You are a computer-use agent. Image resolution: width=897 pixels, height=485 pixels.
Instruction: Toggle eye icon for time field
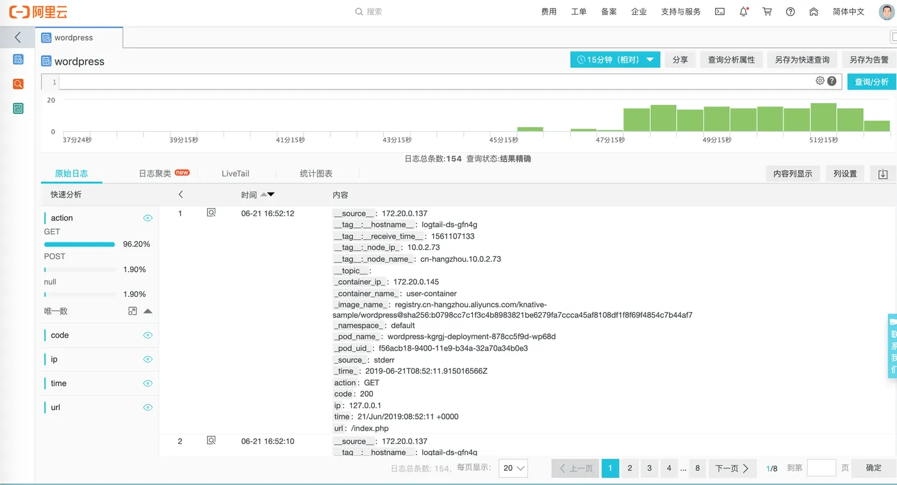pyautogui.click(x=148, y=383)
